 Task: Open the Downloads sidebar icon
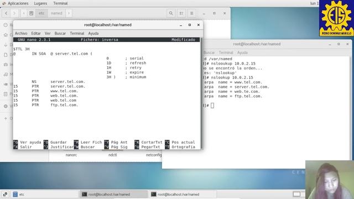[6, 45]
